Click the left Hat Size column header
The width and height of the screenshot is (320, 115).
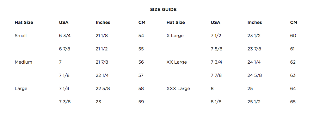click(24, 23)
